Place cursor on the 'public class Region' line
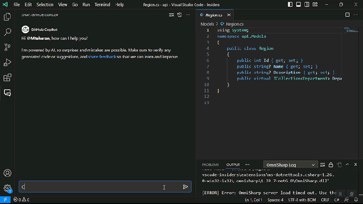The width and height of the screenshot is (363, 204). pyautogui.click(x=250, y=49)
